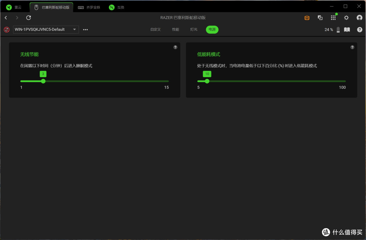Click the RAZER 巴塞利斯蛇移动版 title text
Screen dimensions: 366x240
pyautogui.click(x=183, y=18)
